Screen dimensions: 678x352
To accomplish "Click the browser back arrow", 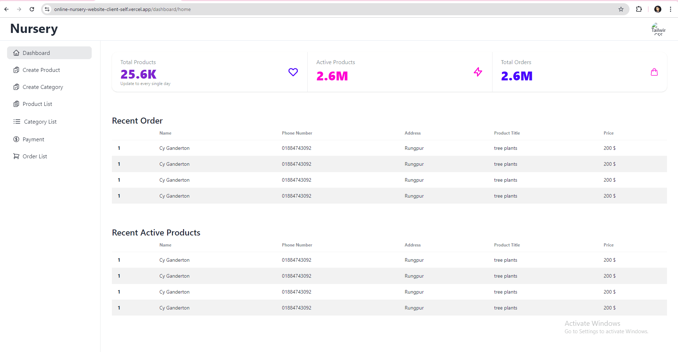I will [x=6, y=9].
